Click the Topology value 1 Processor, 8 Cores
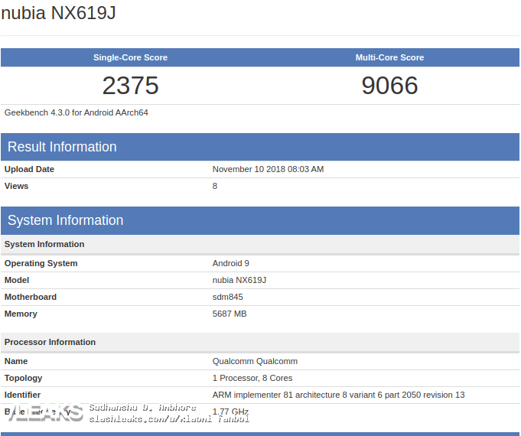521x436 pixels. [252, 378]
